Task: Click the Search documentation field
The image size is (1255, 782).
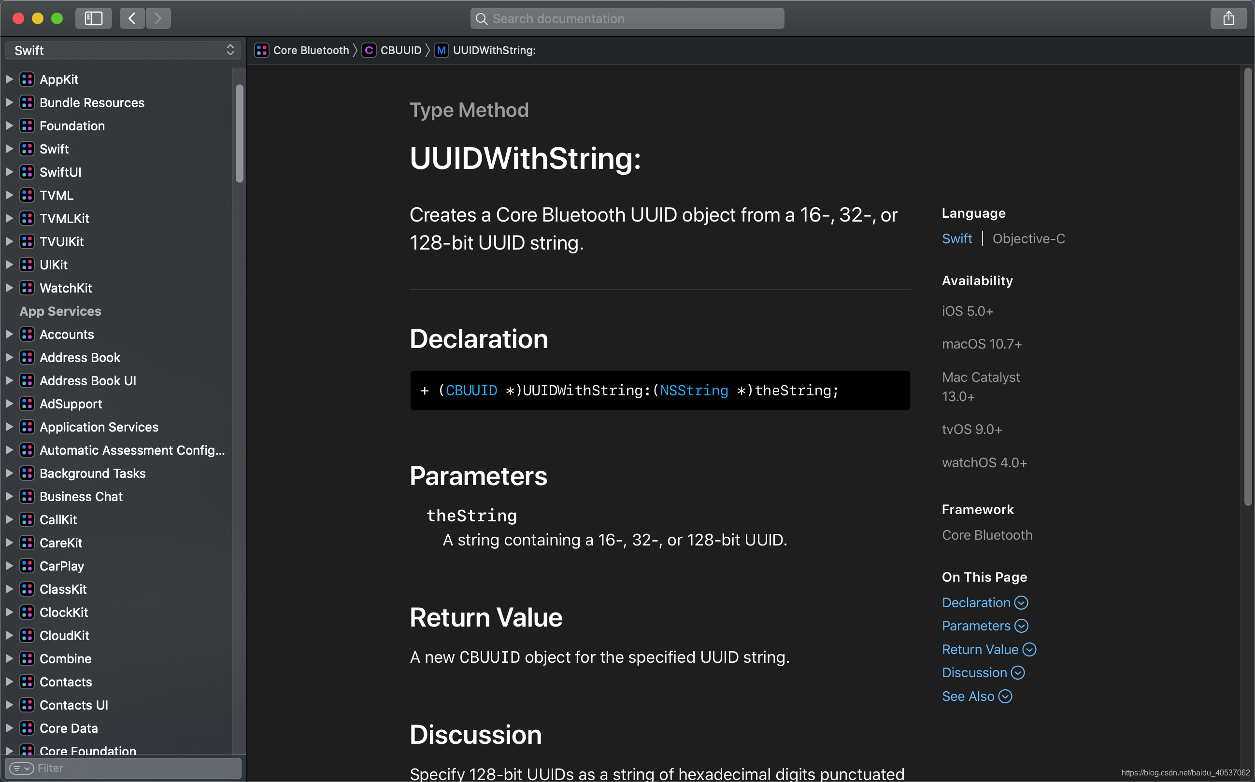Action: [627, 19]
